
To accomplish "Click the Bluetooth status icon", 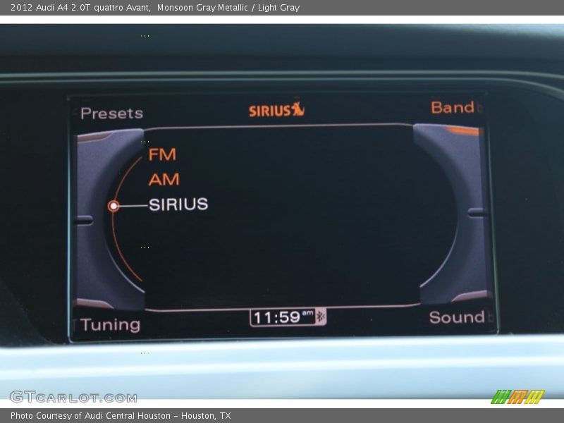I will click(x=320, y=317).
